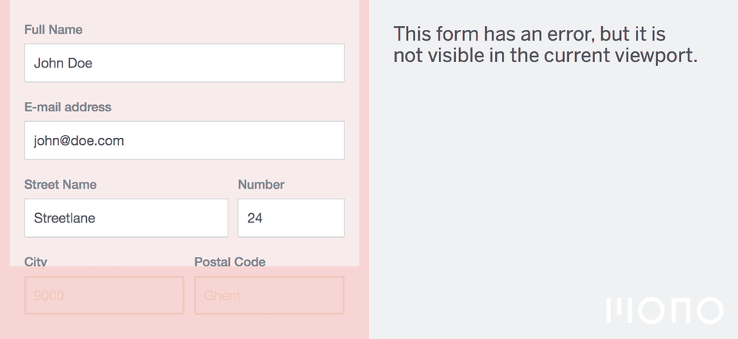Click the Number label text

[261, 185]
